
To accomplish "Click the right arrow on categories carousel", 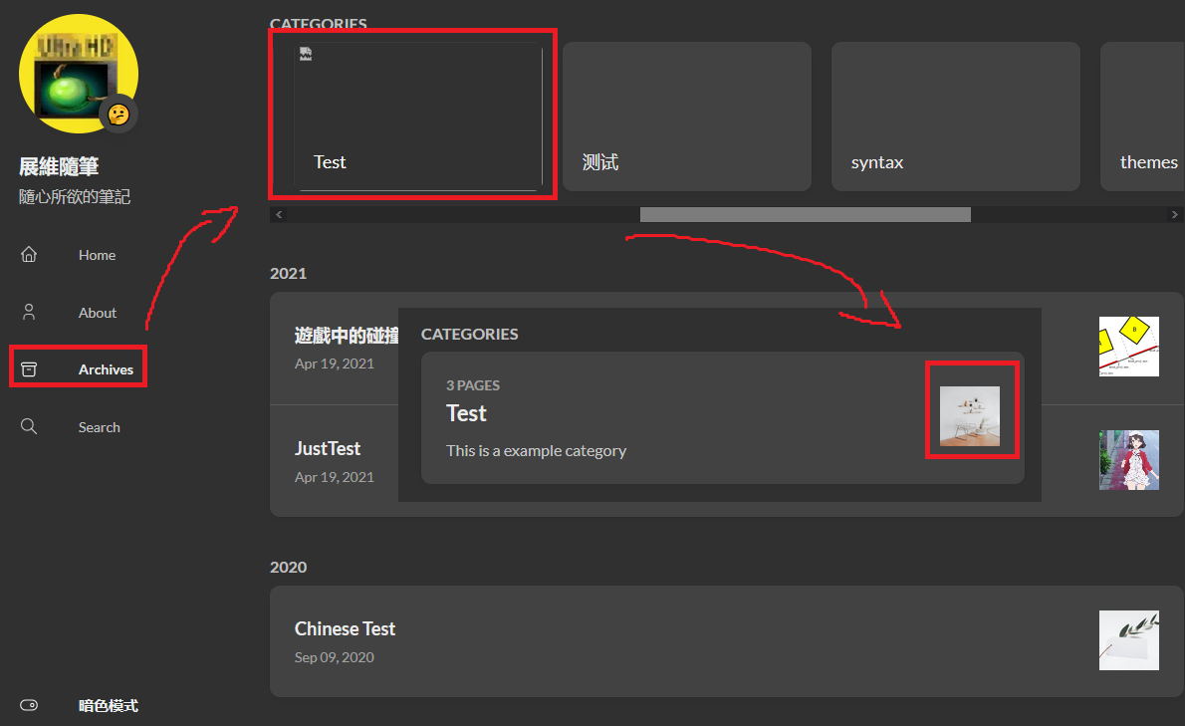I will coord(1174,213).
